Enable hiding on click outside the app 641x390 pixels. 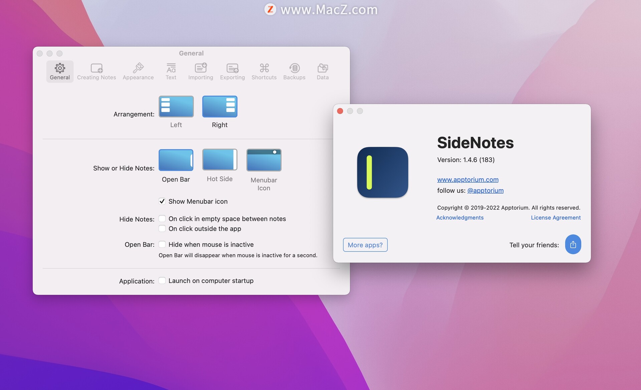[x=162, y=229]
